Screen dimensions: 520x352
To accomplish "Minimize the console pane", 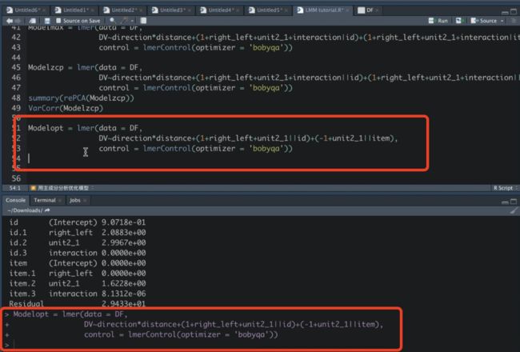I will click(x=505, y=202).
